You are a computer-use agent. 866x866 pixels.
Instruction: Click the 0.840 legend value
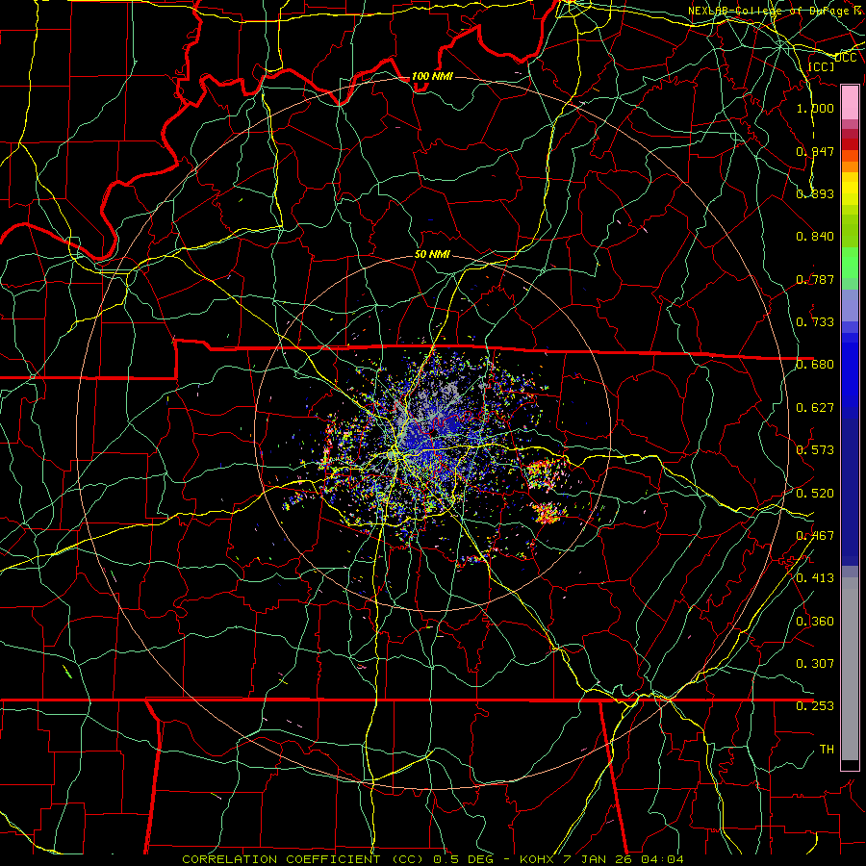tap(815, 237)
